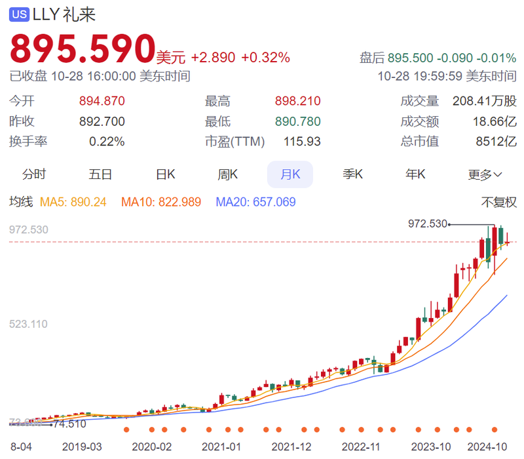This screenshot has height=459, width=524.
Task: Click the 均线 moving average label
Action: [x=20, y=202]
